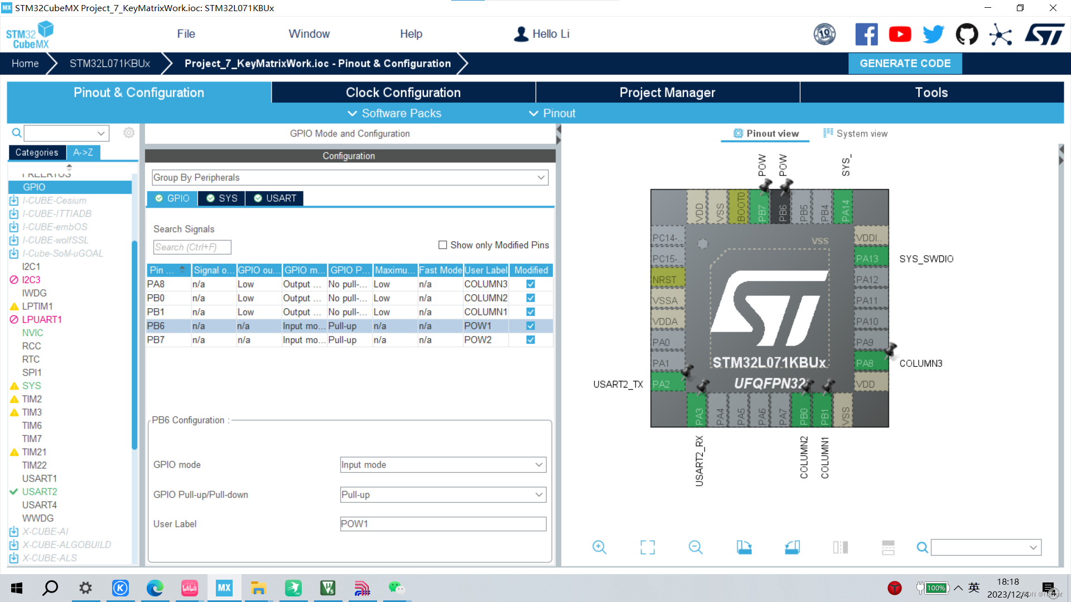Rotate the chip view clockwise
1071x602 pixels.
pyautogui.click(x=744, y=547)
